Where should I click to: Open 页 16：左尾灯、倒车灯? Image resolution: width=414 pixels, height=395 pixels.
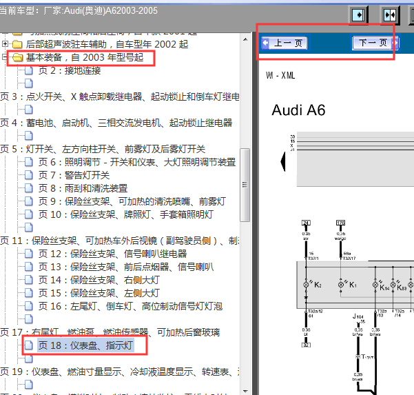pos(130,306)
